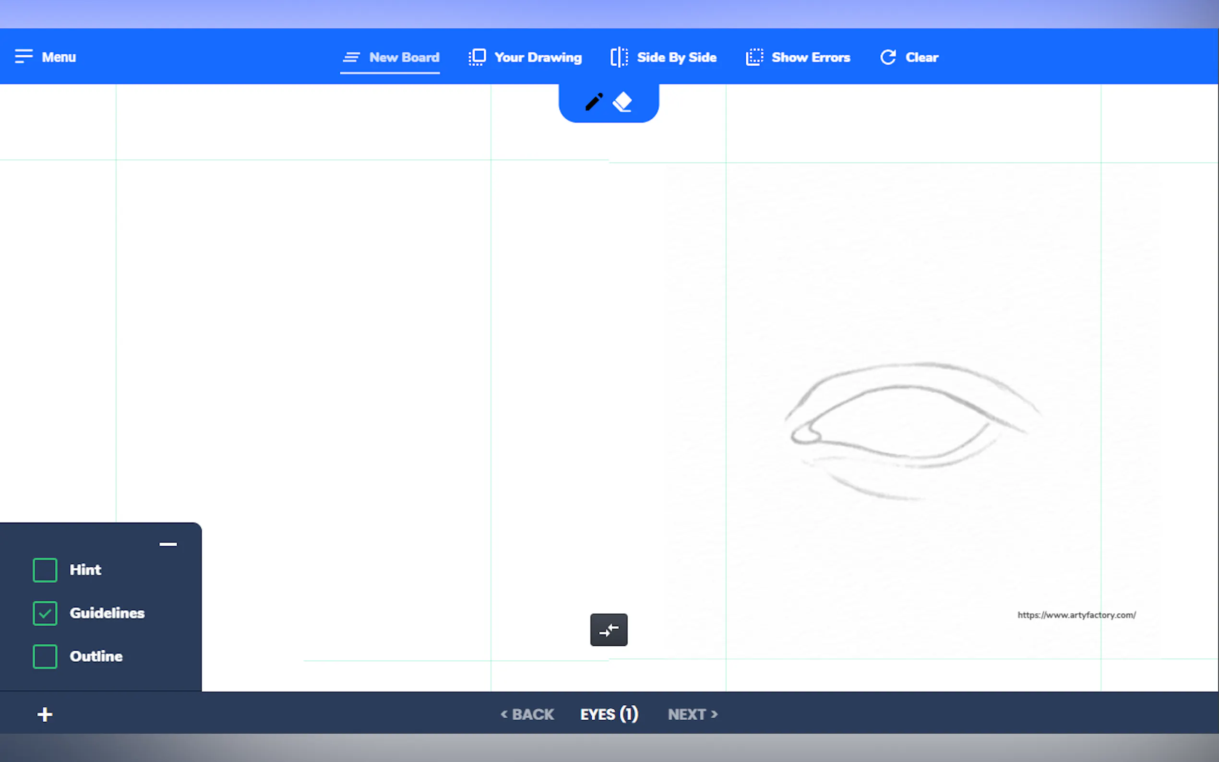Go BACK to previous exercise

(527, 714)
